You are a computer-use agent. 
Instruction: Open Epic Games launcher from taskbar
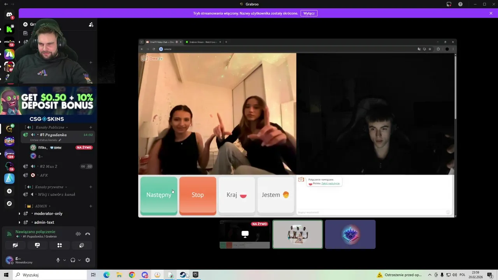[x=195, y=275]
